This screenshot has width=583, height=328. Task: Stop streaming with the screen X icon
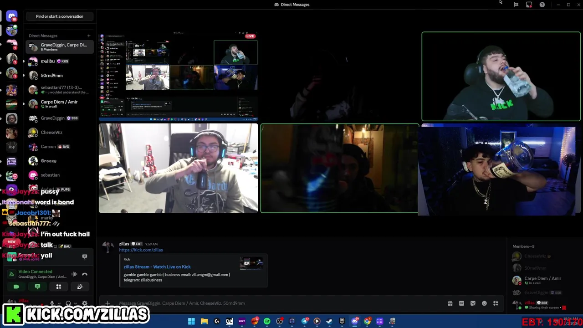point(84,256)
